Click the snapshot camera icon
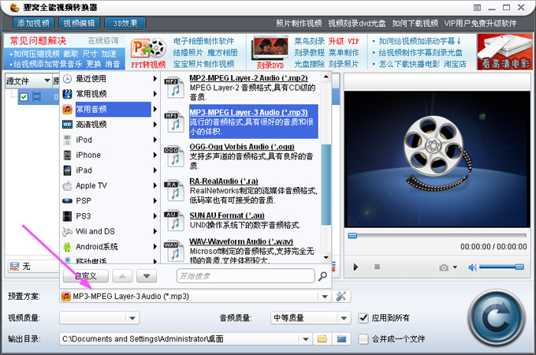 pyautogui.click(x=445, y=267)
